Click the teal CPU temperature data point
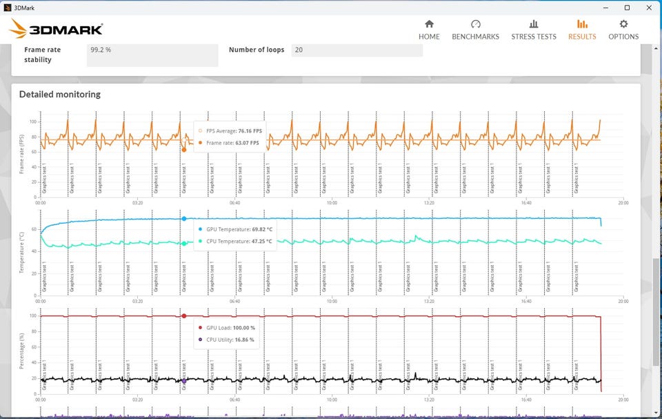Image resolution: width=662 pixels, height=419 pixels. coord(184,243)
